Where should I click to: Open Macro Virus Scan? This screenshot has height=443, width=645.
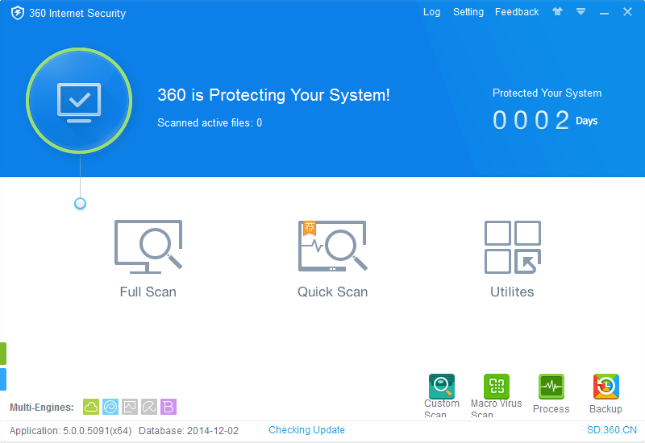tap(496, 387)
